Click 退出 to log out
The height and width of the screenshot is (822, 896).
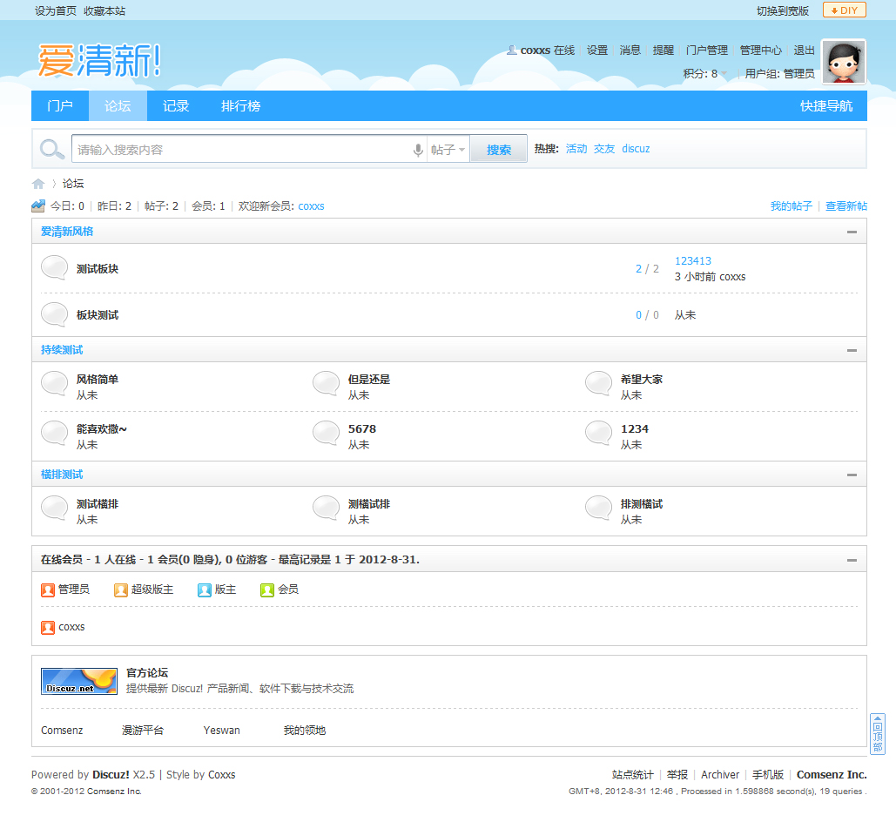pos(804,51)
